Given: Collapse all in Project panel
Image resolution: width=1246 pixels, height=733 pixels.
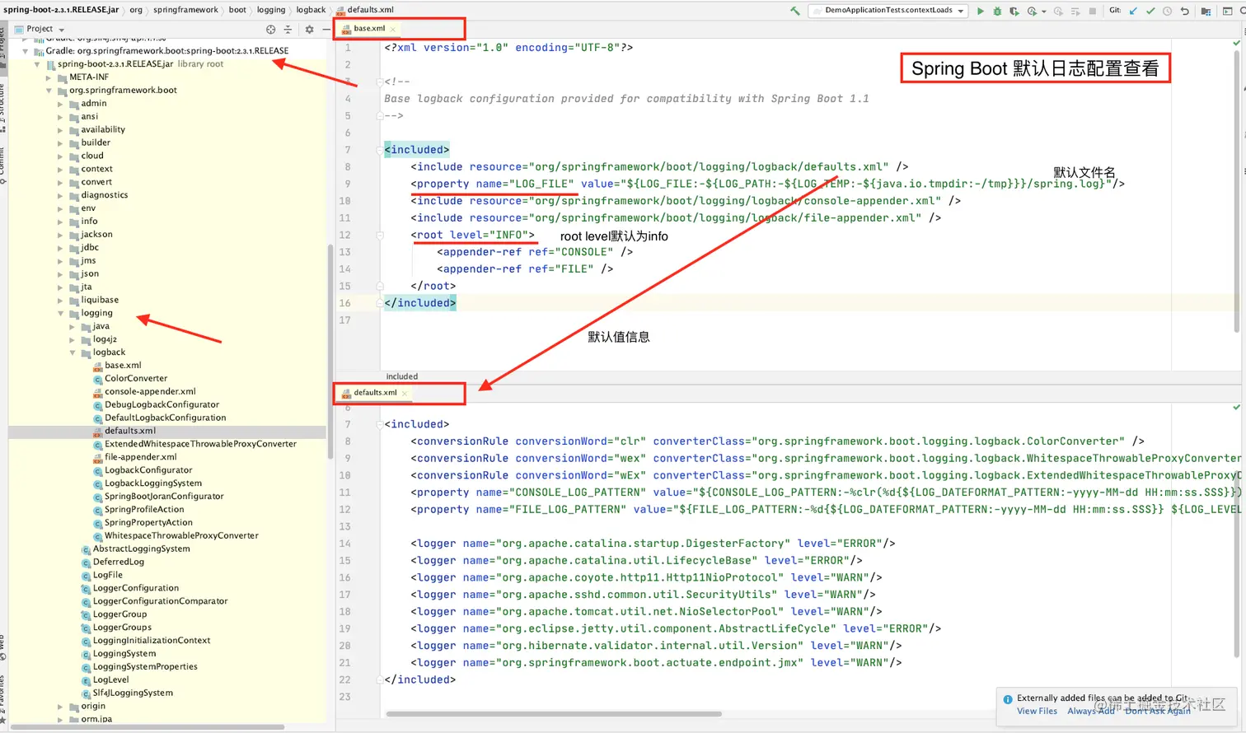Looking at the screenshot, I should tap(288, 29).
